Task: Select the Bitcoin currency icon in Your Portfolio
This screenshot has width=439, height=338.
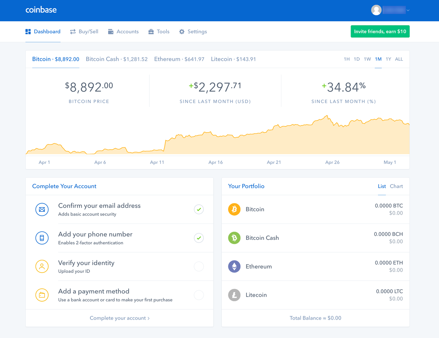Action: click(234, 209)
